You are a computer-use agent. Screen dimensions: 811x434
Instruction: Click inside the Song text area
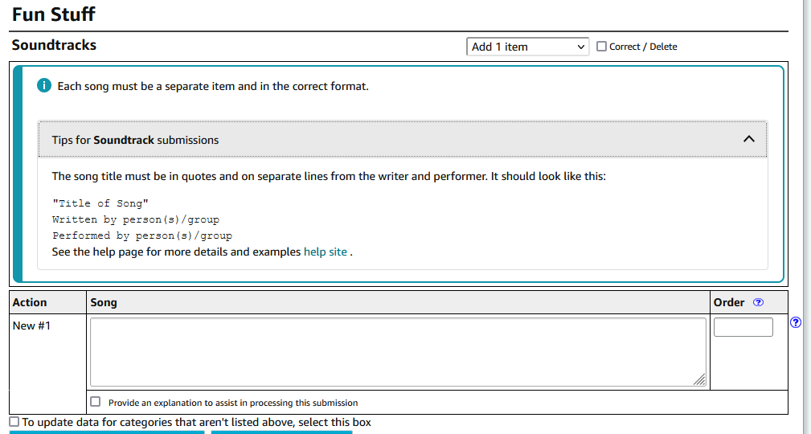click(x=397, y=352)
